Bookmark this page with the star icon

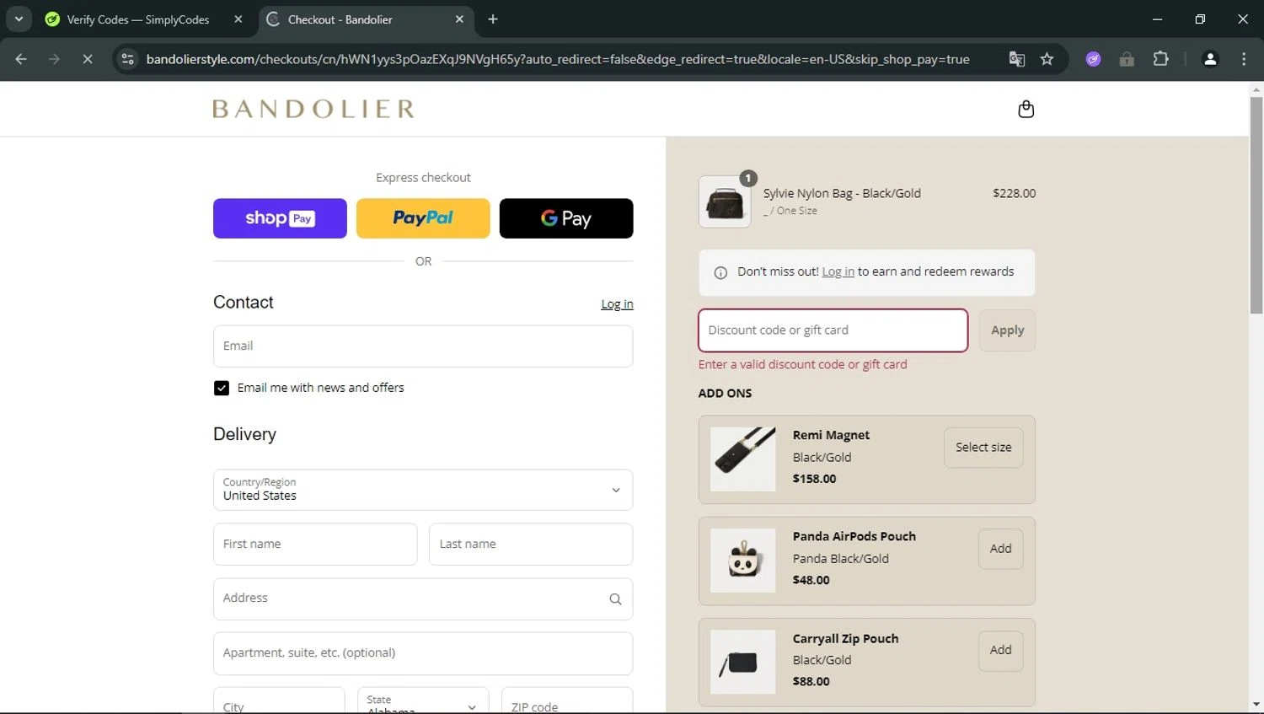tap(1047, 59)
